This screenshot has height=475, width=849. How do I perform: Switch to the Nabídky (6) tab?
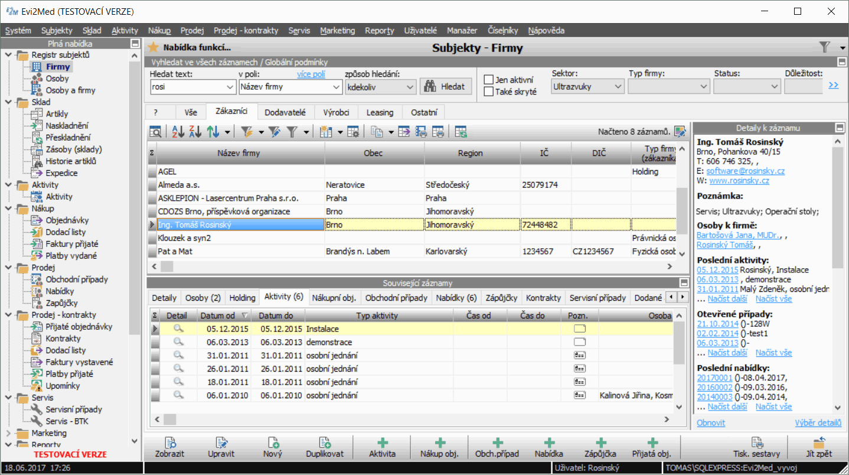pyautogui.click(x=456, y=298)
